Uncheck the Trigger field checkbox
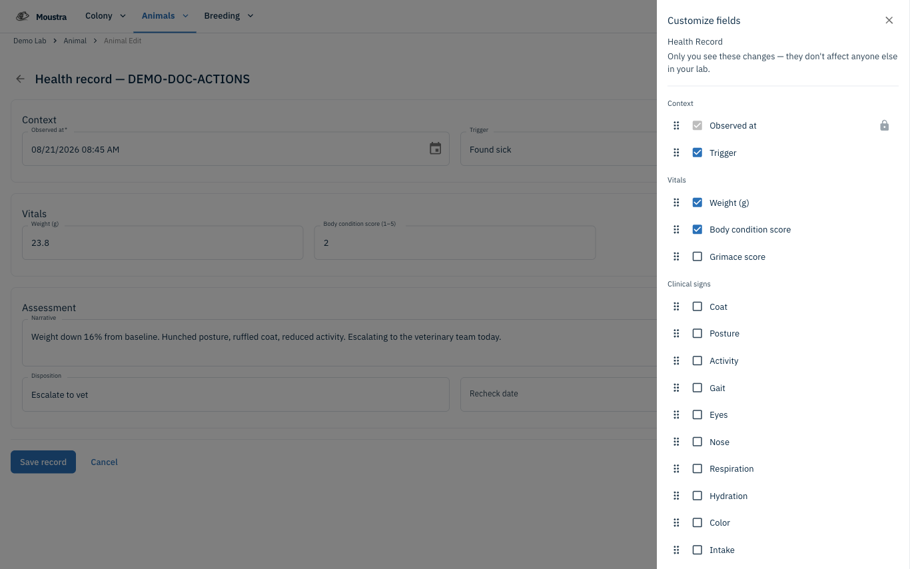910x569 pixels. pos(697,153)
